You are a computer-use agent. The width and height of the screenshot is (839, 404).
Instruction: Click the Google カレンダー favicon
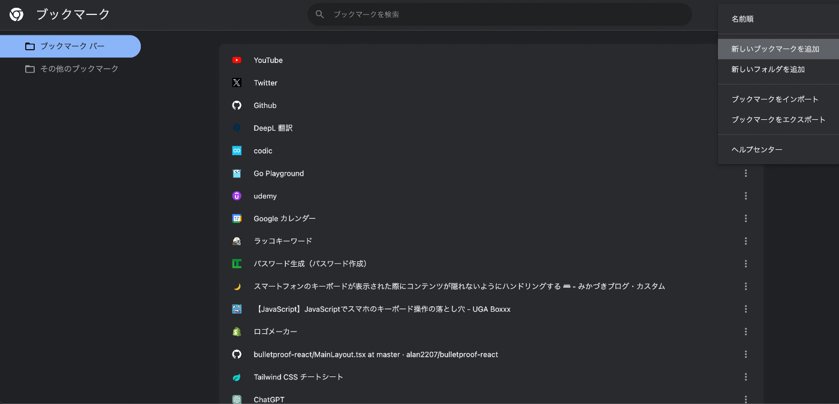[237, 218]
